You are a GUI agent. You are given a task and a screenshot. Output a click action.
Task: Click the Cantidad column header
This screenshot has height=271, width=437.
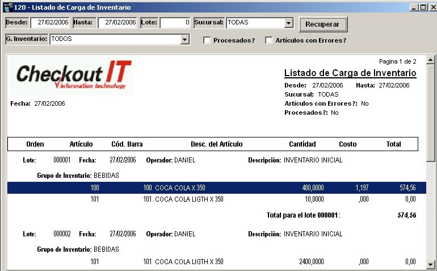pyautogui.click(x=302, y=144)
